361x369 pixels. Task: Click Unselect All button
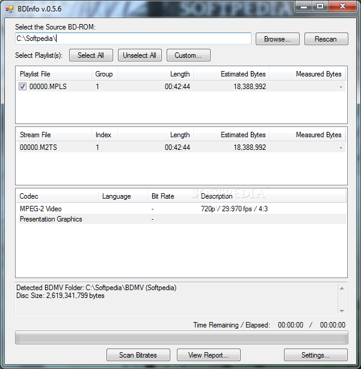point(140,55)
